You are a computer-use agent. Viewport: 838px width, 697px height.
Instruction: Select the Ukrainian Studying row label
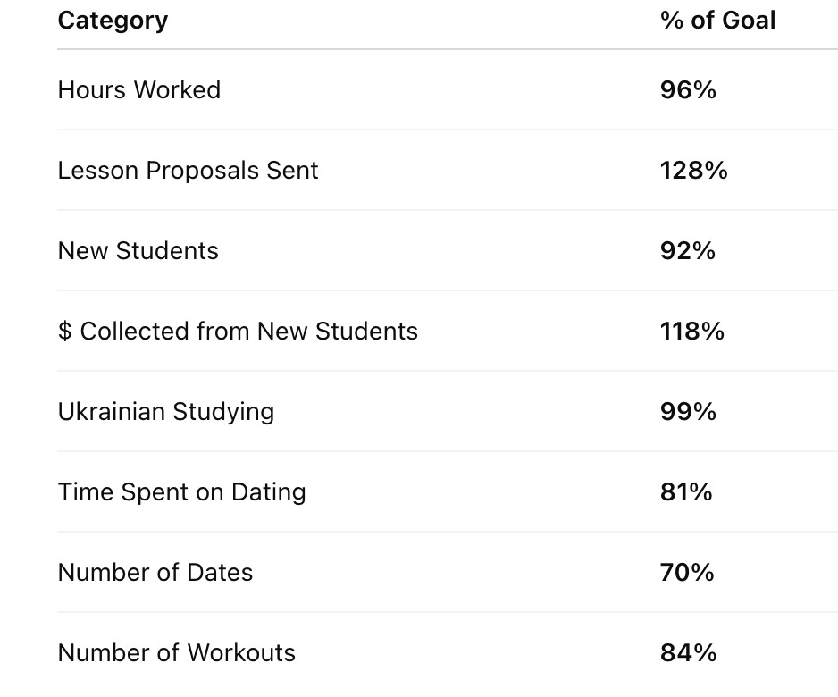coord(165,412)
